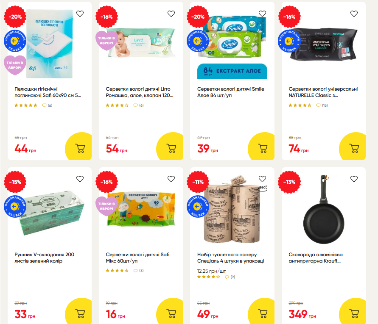Open NATURELLE wipes product image

pyautogui.click(x=323, y=44)
